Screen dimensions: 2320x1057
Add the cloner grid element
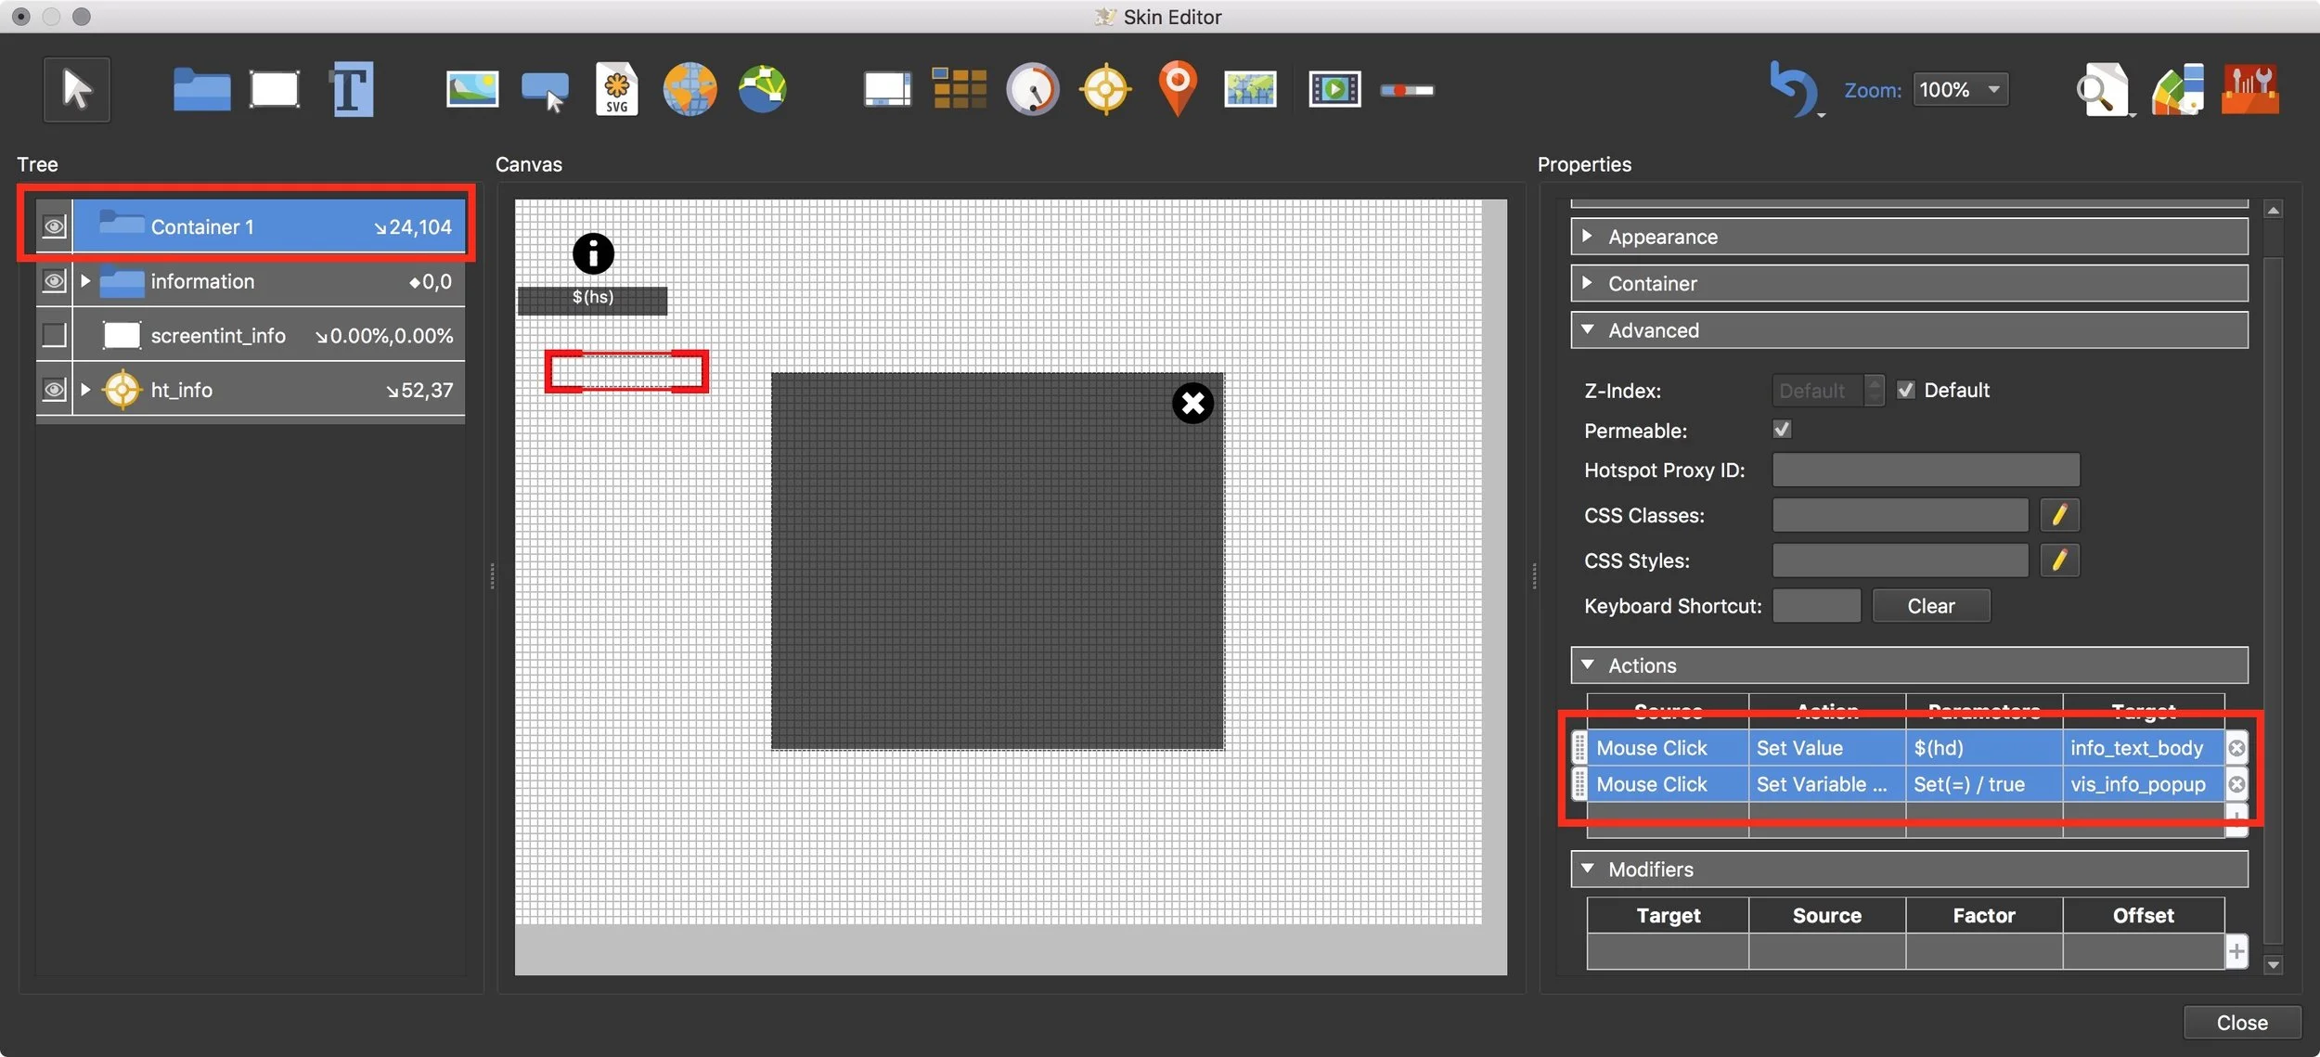[x=959, y=89]
